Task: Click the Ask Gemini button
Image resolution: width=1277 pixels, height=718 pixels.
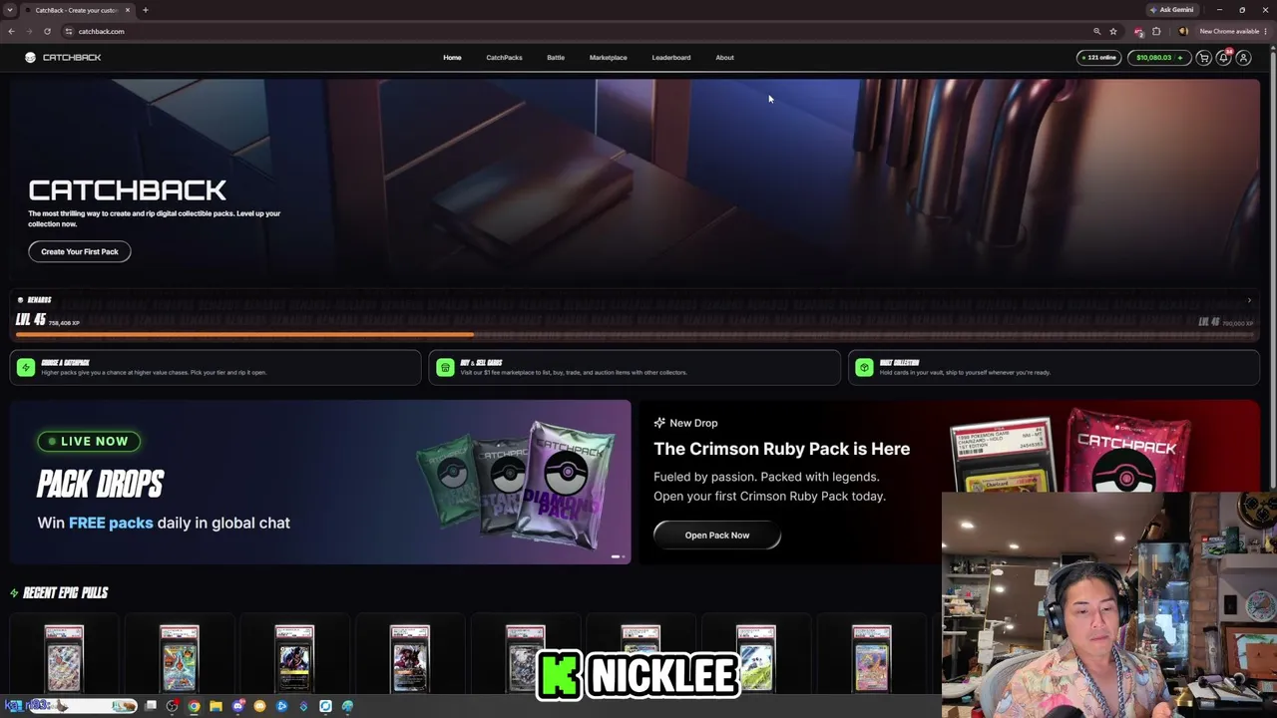Action: [1171, 10]
